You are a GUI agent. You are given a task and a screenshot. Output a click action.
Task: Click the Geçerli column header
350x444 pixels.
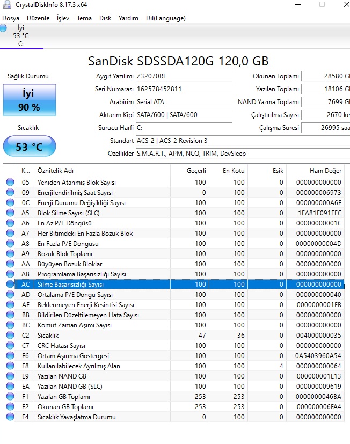(x=189, y=171)
